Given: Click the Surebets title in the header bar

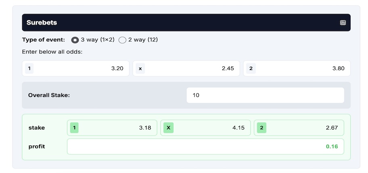Looking at the screenshot, I should (42, 23).
